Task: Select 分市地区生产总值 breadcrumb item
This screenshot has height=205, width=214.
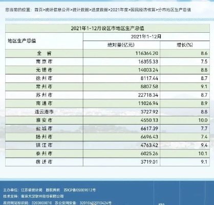Action: pyautogui.click(x=174, y=10)
